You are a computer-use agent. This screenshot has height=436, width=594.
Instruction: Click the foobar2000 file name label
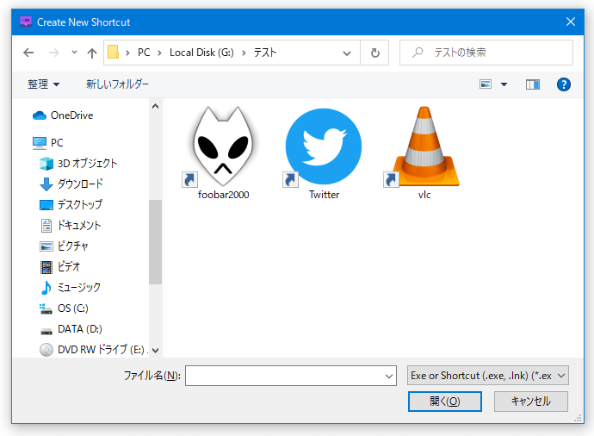(x=223, y=195)
